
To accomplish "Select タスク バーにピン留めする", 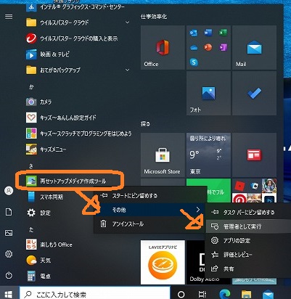I will pos(248,213).
